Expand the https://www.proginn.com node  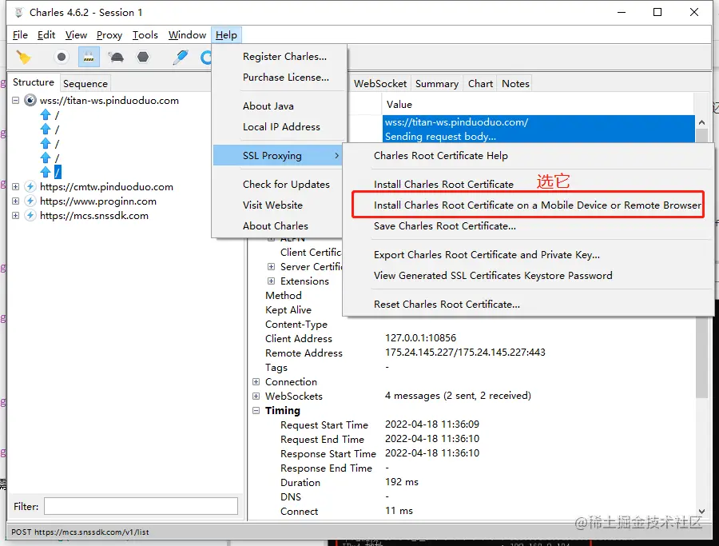16,201
